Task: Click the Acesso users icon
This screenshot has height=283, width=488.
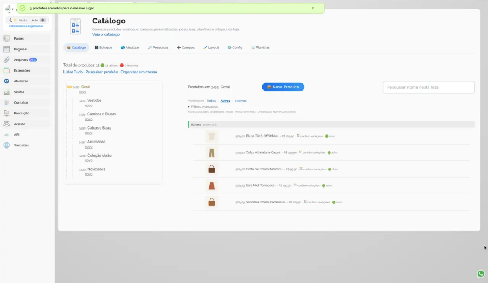Action: [7, 124]
